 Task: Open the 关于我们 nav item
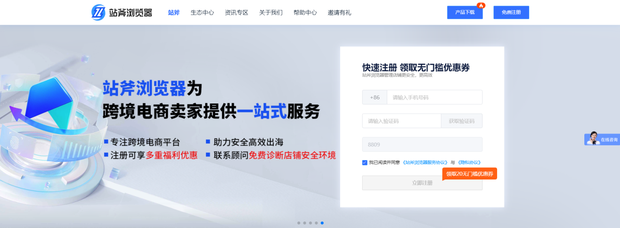271,13
